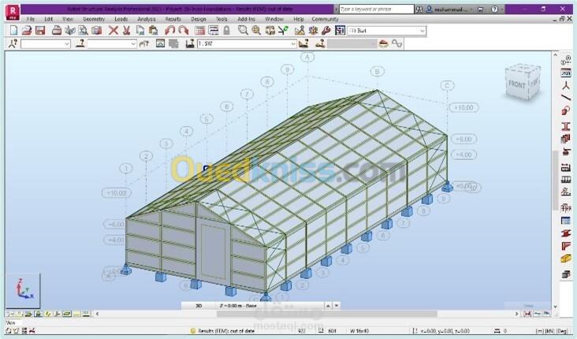This screenshot has width=577, height=339.
Task: Click the New project icon
Action: [x=13, y=31]
